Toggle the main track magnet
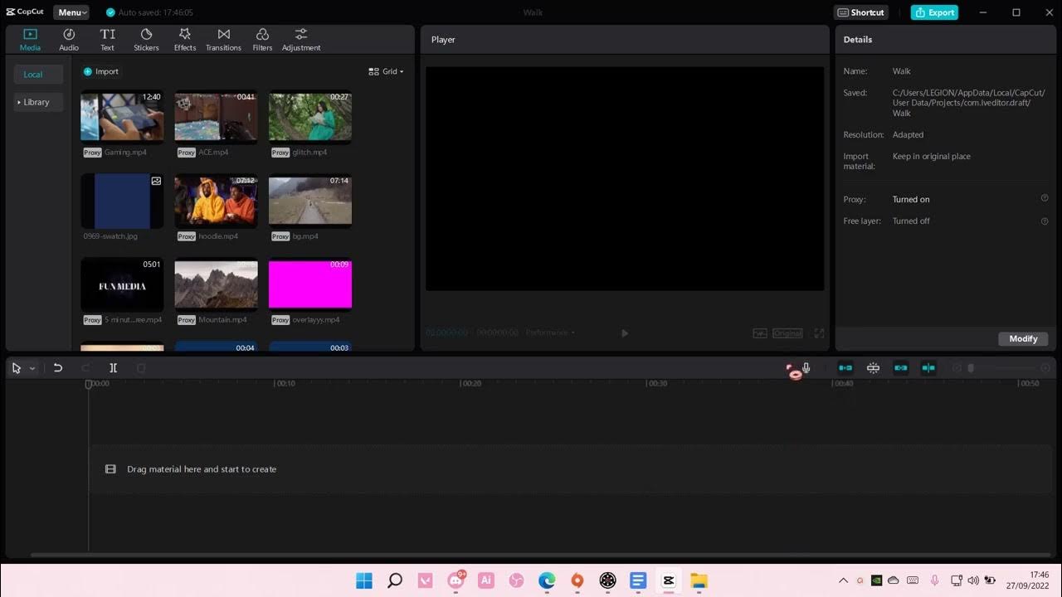 point(845,368)
